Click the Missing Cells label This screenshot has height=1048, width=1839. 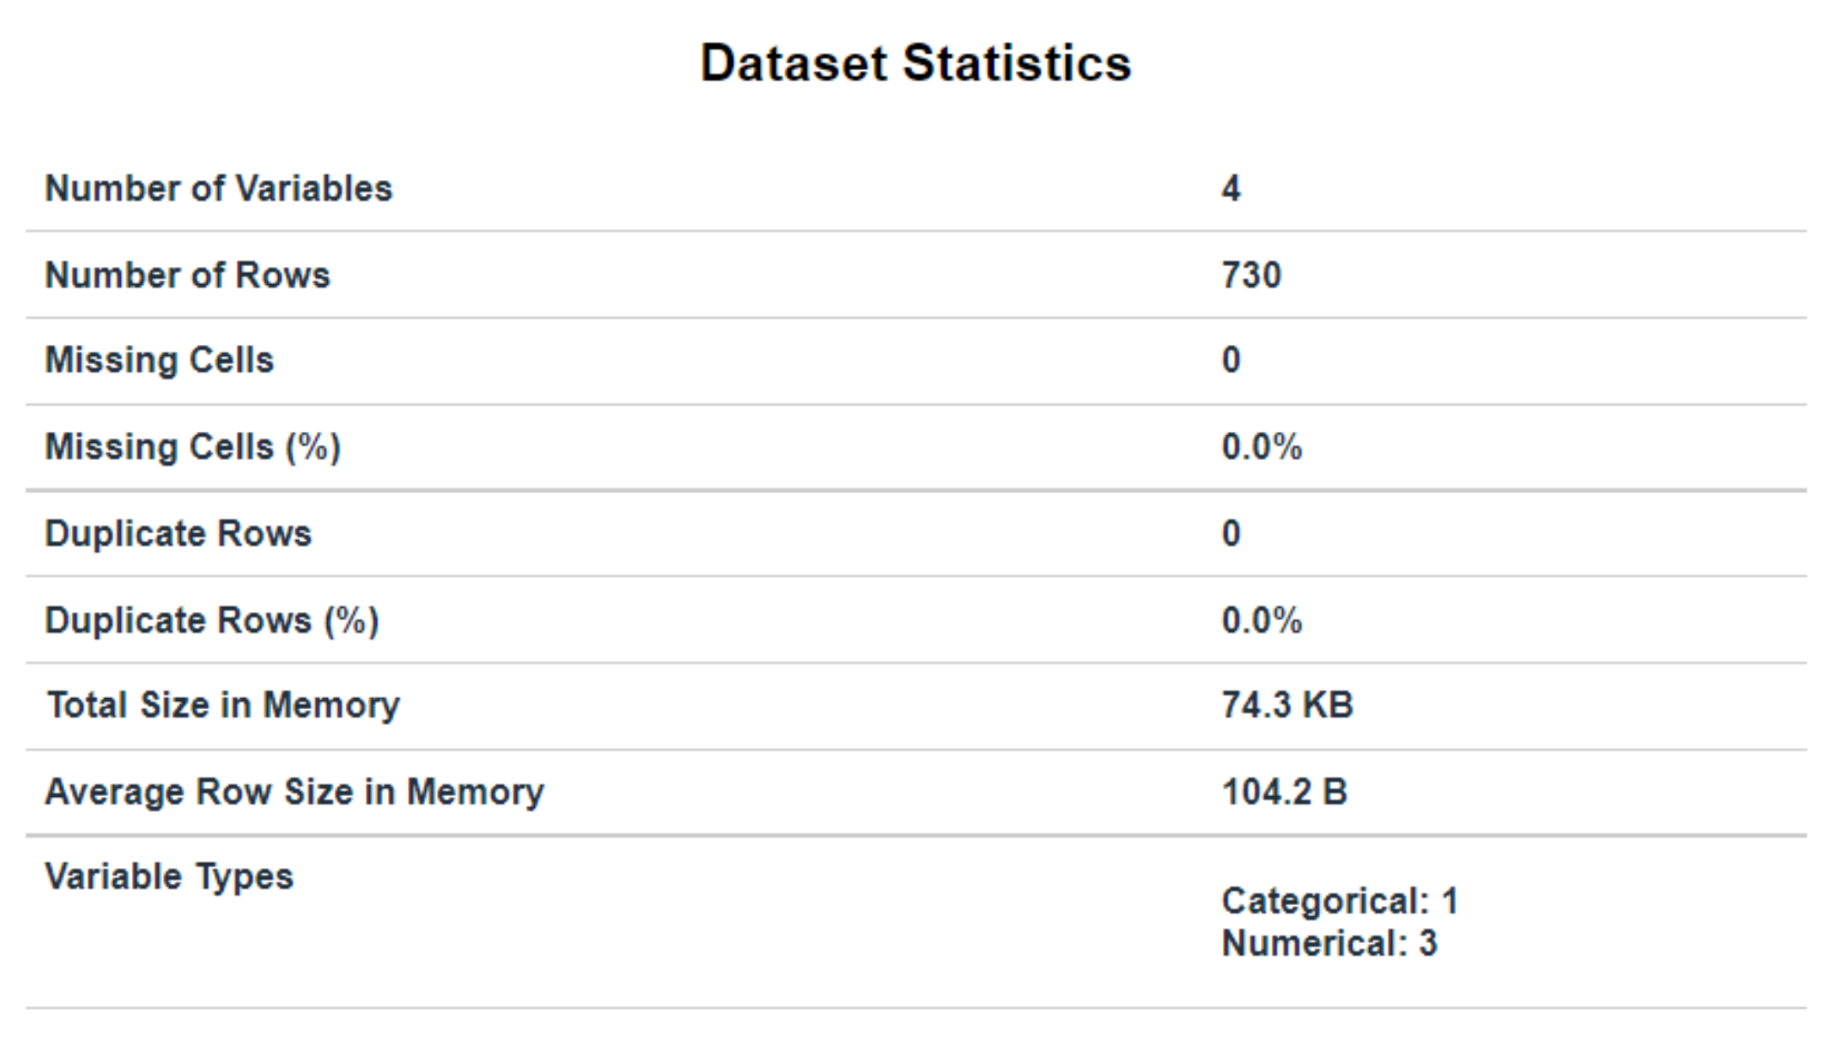tap(160, 360)
